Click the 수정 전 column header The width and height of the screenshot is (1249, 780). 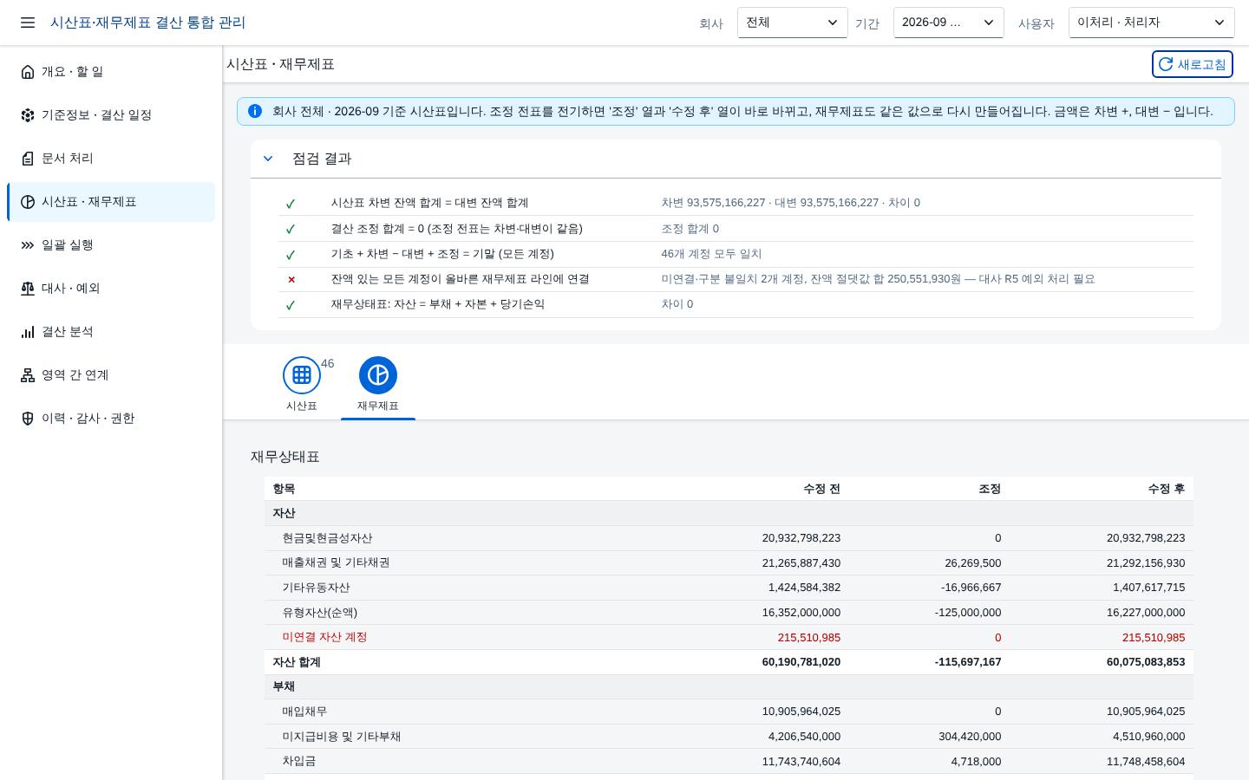coord(821,489)
